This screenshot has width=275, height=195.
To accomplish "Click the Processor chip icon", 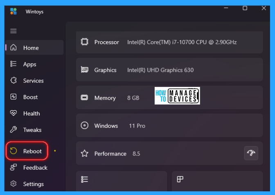I will click(x=85, y=42).
